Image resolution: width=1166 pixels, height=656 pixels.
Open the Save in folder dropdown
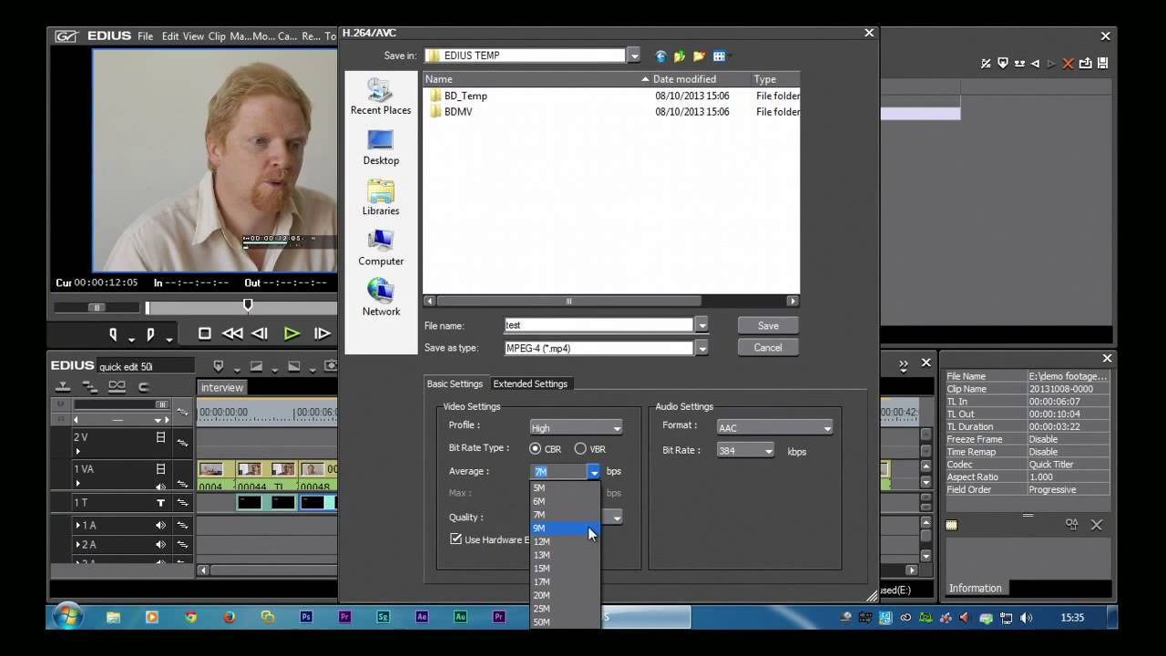click(633, 56)
